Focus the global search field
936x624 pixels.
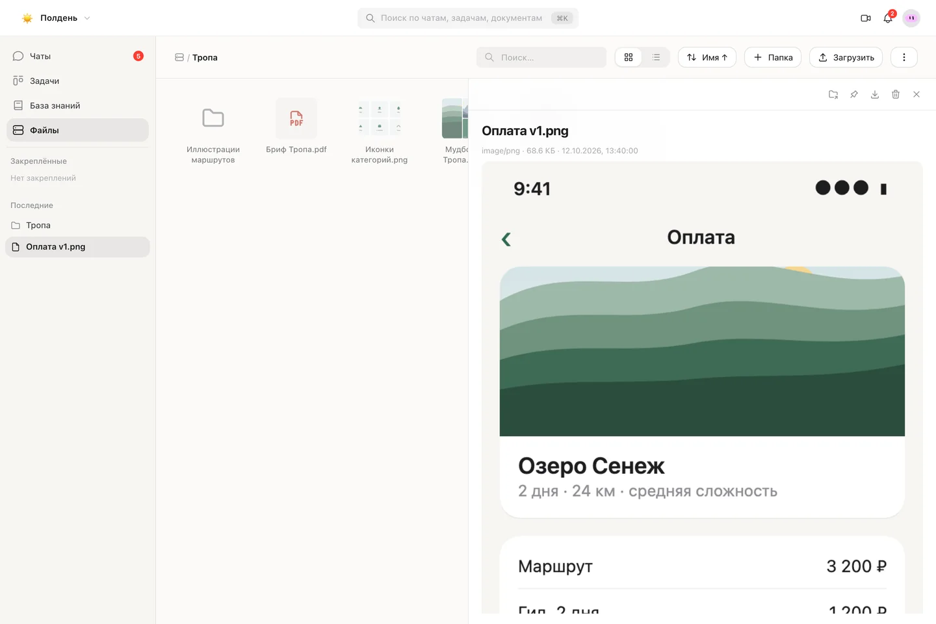pyautogui.click(x=468, y=18)
